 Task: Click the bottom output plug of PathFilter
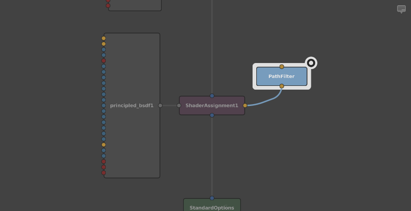coord(281,86)
